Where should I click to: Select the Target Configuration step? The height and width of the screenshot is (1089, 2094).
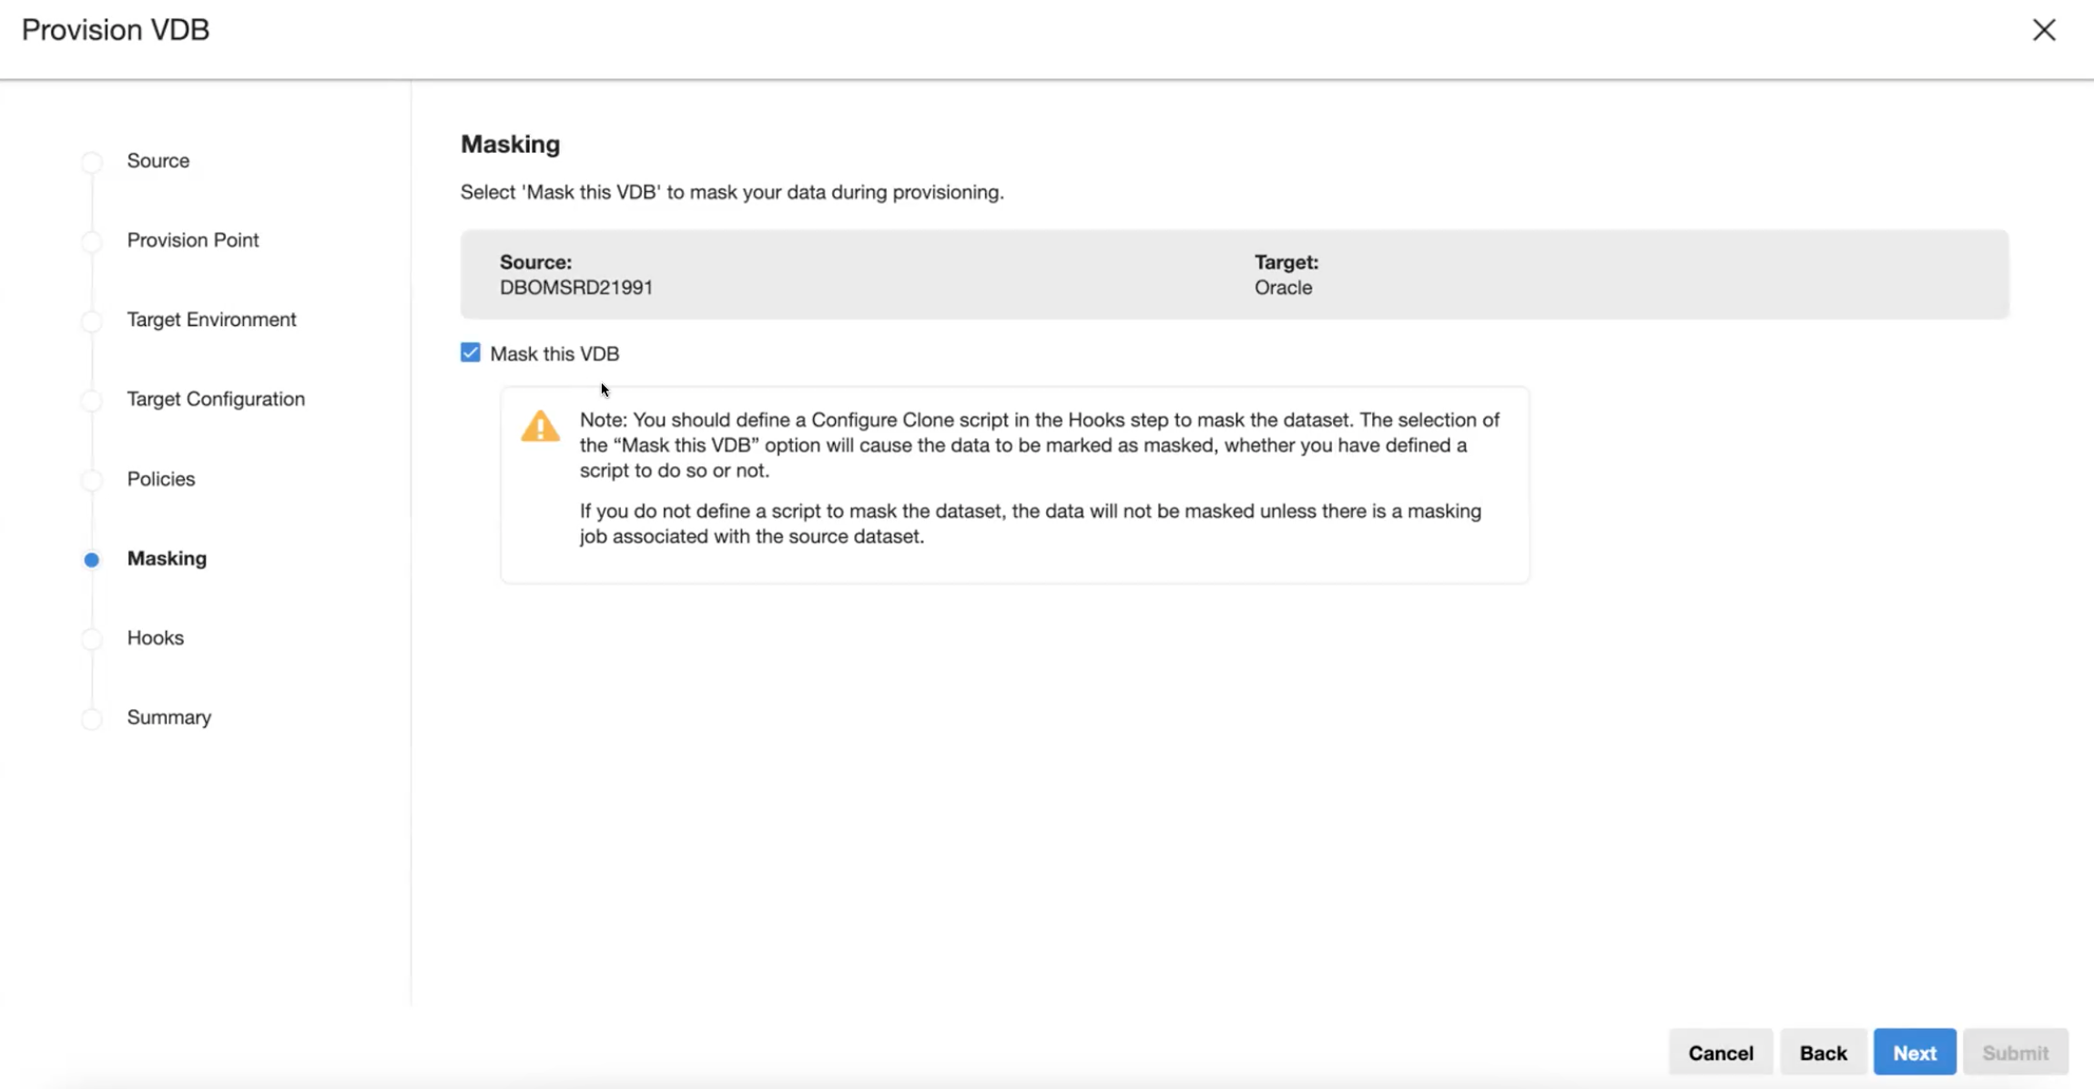click(x=216, y=399)
